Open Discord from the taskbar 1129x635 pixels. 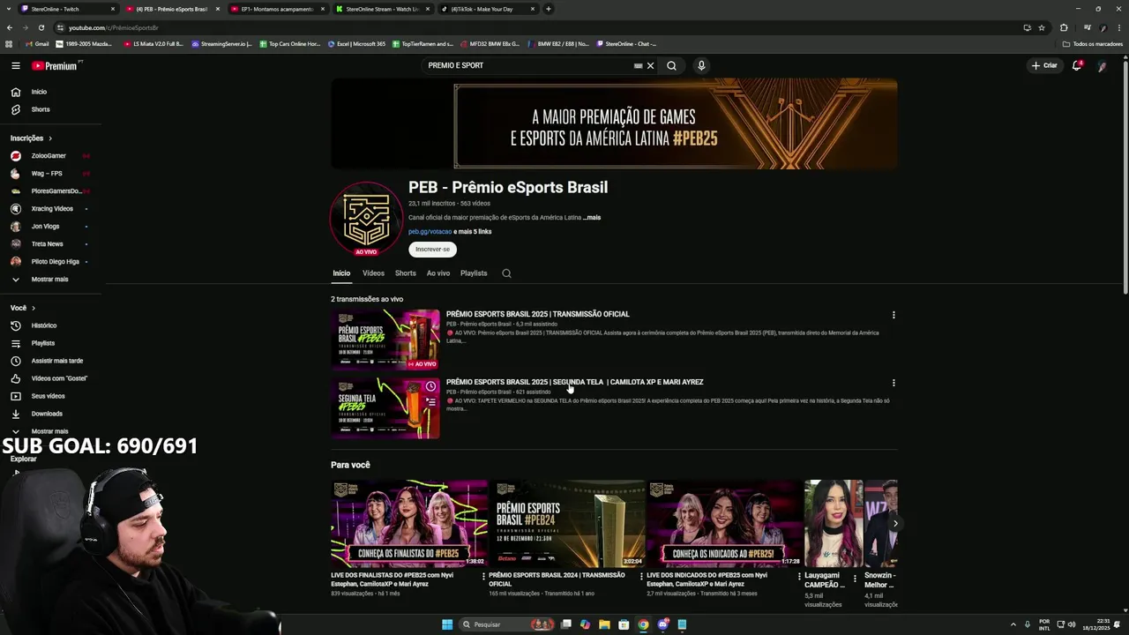pos(662,624)
